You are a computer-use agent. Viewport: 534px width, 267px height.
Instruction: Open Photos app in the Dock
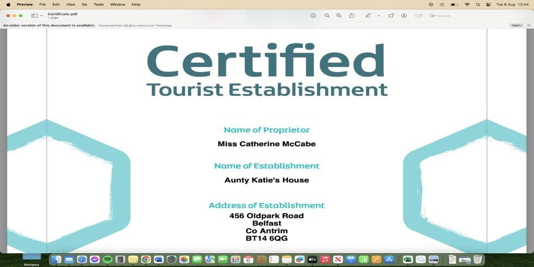click(x=184, y=260)
